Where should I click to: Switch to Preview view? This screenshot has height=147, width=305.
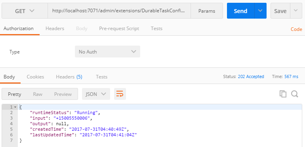[x=63, y=94]
